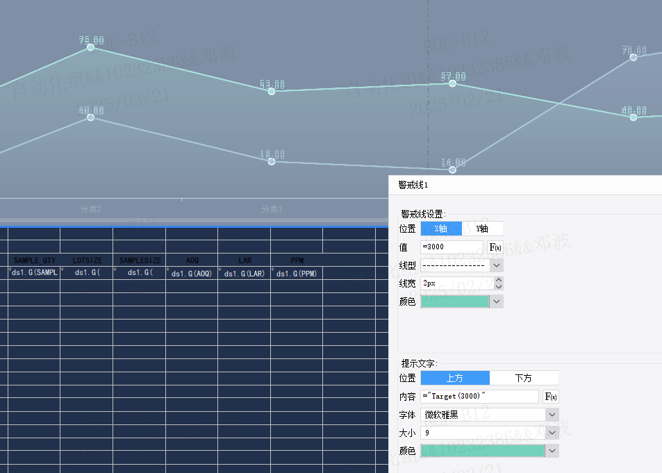Image resolution: width=662 pixels, height=473 pixels.
Task: Increase line width with up arrow
Action: click(x=499, y=280)
